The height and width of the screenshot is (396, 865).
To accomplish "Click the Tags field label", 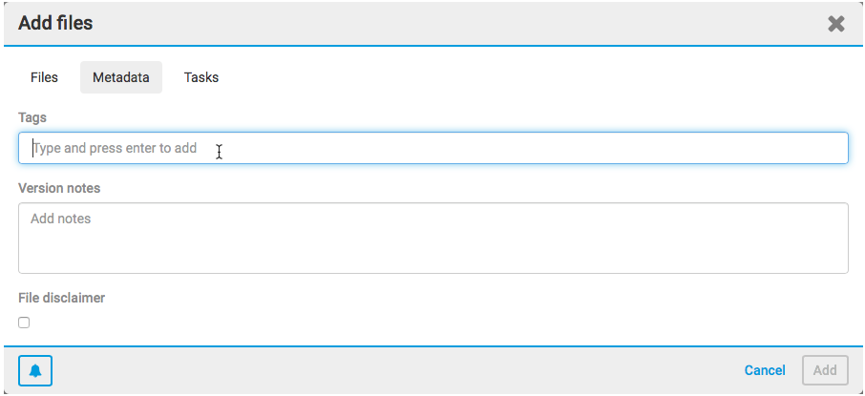I will click(32, 117).
